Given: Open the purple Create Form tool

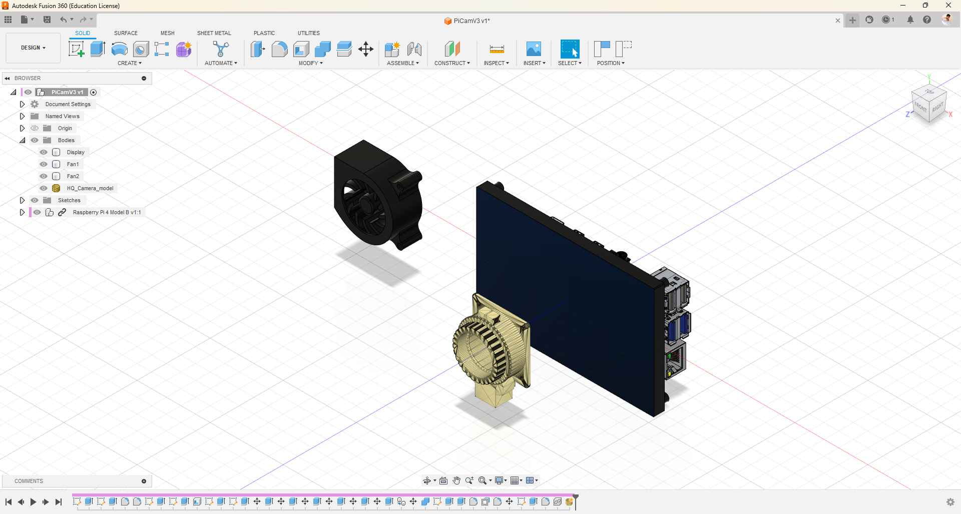Looking at the screenshot, I should click(184, 49).
